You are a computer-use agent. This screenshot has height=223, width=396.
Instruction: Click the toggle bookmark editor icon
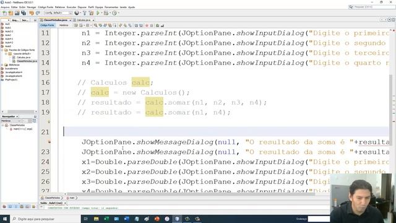(x=130, y=25)
